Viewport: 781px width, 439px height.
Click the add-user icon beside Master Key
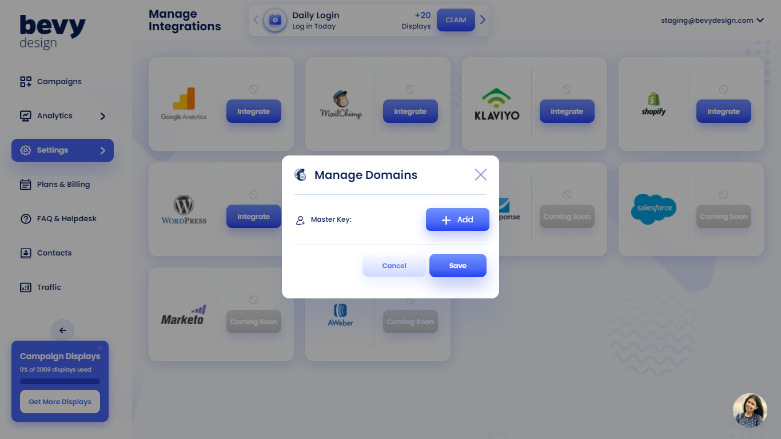pyautogui.click(x=300, y=219)
